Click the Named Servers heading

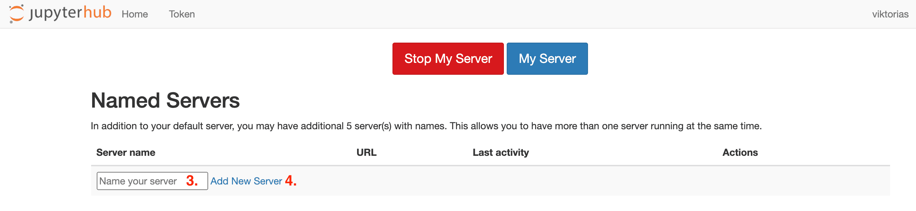pyautogui.click(x=165, y=100)
